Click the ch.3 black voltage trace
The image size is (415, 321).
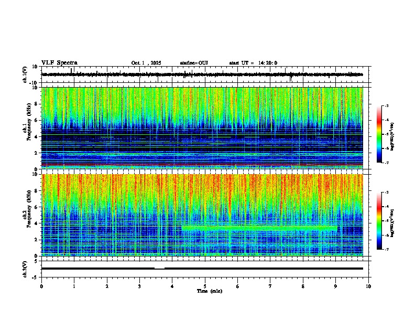[x=202, y=269]
